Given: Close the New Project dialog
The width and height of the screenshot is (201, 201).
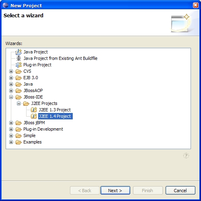Looking at the screenshot, I should tap(196, 5).
